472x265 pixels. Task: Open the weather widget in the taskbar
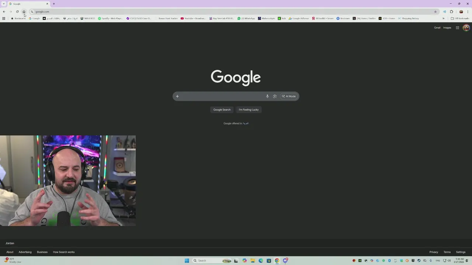(13, 261)
